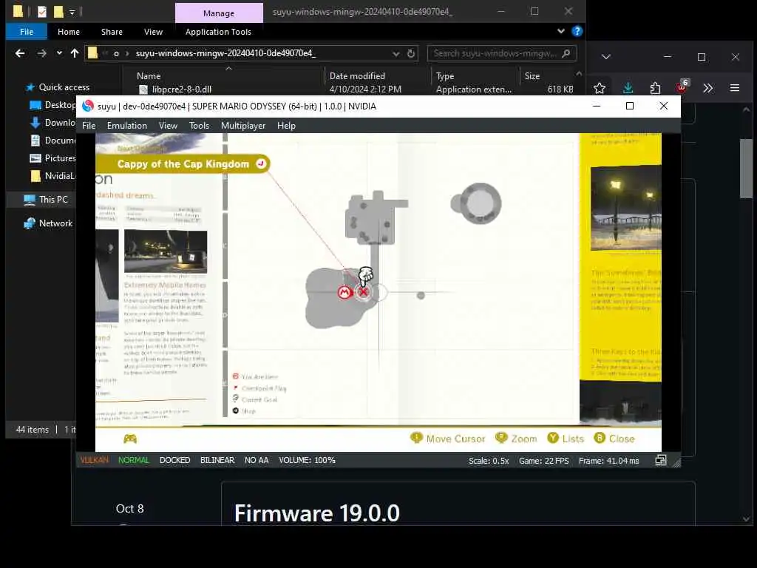Image resolution: width=757 pixels, height=568 pixels.
Task: Bookmark page with browser star icon
Action: pos(600,88)
